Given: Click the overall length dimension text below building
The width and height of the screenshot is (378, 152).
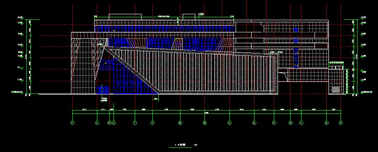Looking at the screenshot, I should (207, 112).
